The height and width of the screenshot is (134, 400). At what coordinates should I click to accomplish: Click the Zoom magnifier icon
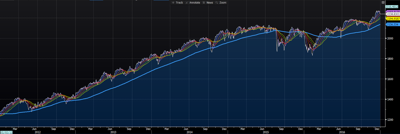click(217, 2)
